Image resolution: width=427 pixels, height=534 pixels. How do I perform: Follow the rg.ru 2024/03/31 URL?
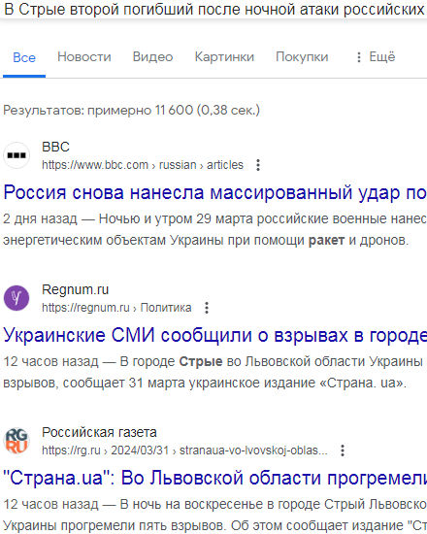click(x=184, y=451)
